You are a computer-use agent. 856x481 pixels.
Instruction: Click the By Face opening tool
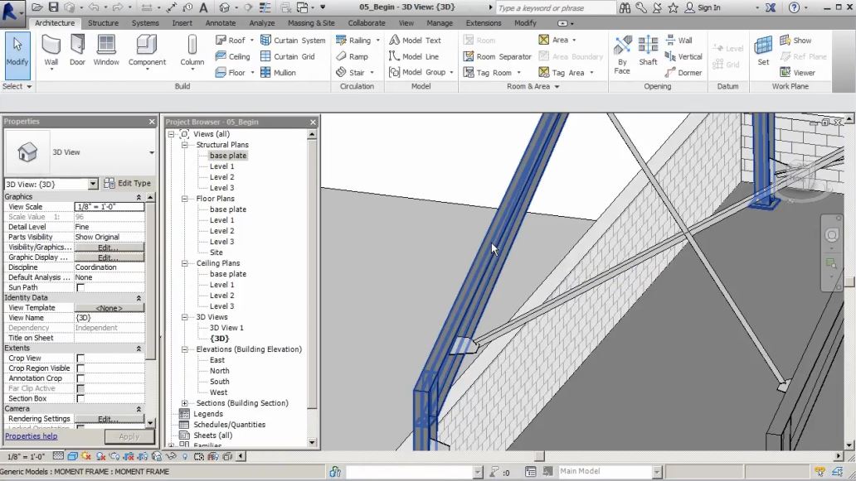pyautogui.click(x=622, y=55)
